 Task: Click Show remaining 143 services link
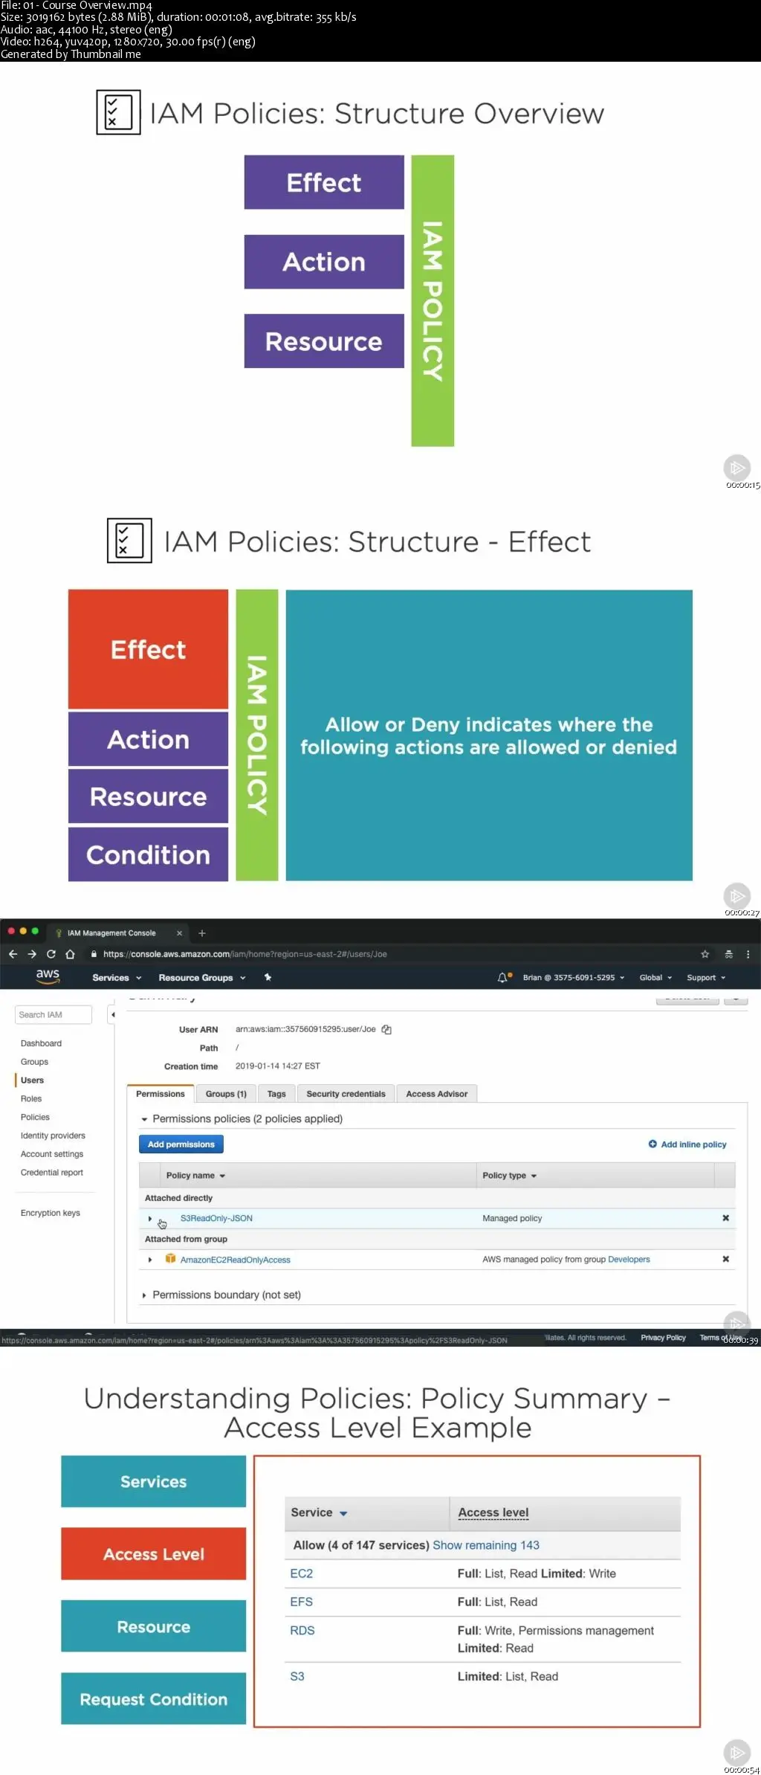(486, 1545)
